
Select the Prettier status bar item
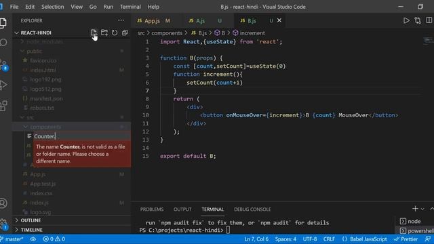coord(406,239)
